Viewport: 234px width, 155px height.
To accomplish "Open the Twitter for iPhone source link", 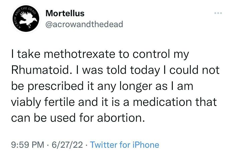I will (125, 145).
